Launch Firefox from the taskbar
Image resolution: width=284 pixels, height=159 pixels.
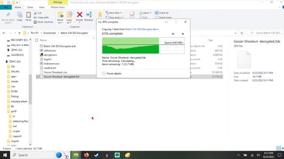click(x=86, y=155)
